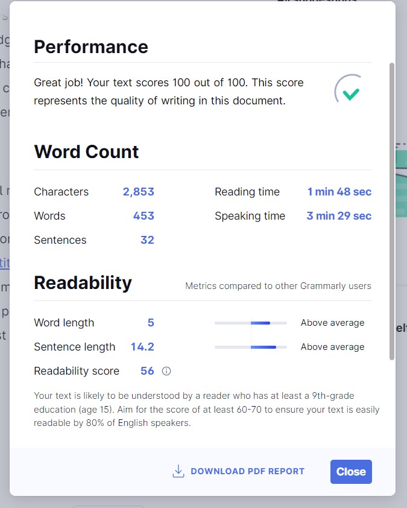This screenshot has height=508, width=407.
Task: Select the Words count value 453
Action: point(144,216)
